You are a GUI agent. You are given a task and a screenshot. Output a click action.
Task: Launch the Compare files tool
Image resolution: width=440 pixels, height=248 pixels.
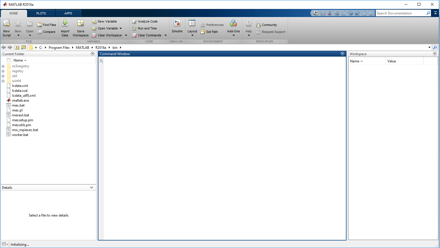pyautogui.click(x=46, y=32)
